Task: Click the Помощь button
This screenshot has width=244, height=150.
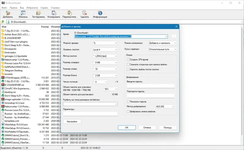Action: point(168,128)
